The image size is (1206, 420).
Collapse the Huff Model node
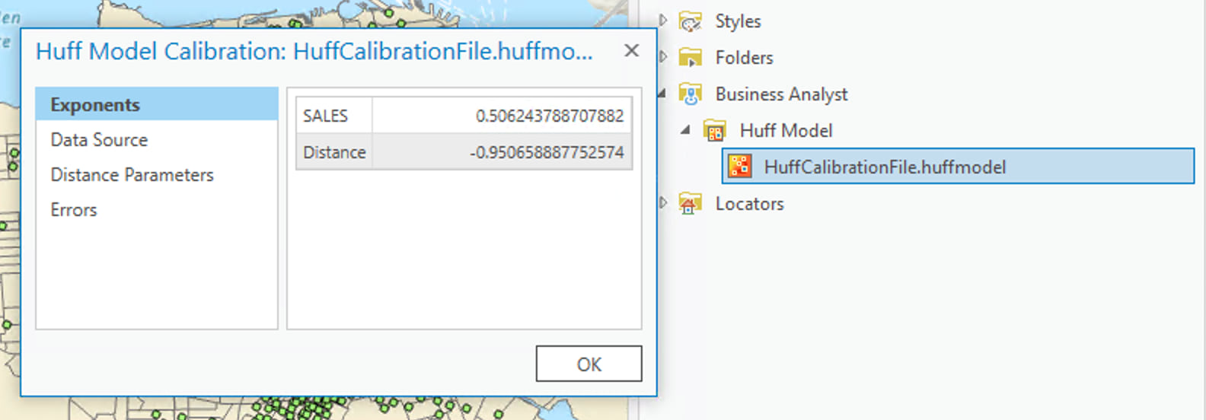pyautogui.click(x=686, y=130)
